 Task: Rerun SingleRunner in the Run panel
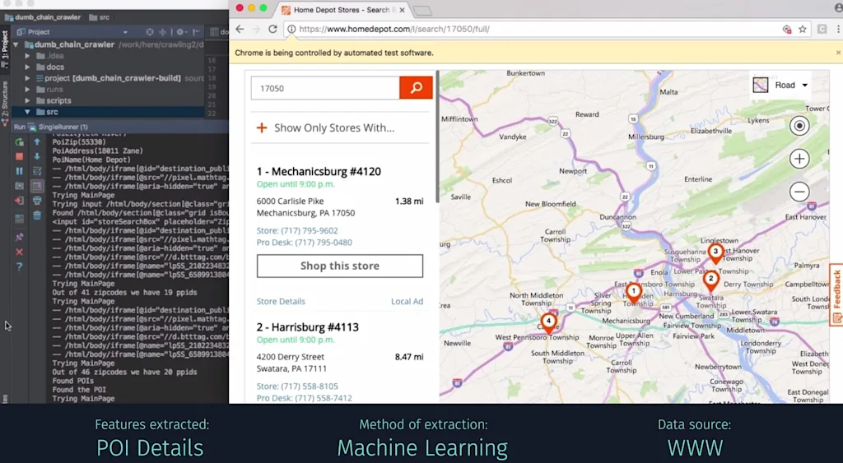(20, 142)
